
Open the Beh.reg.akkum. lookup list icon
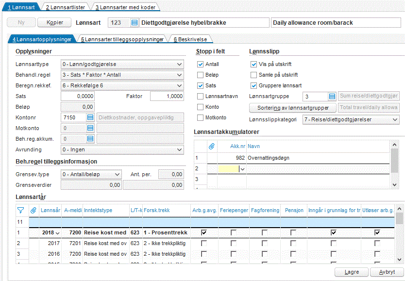pos(90,139)
